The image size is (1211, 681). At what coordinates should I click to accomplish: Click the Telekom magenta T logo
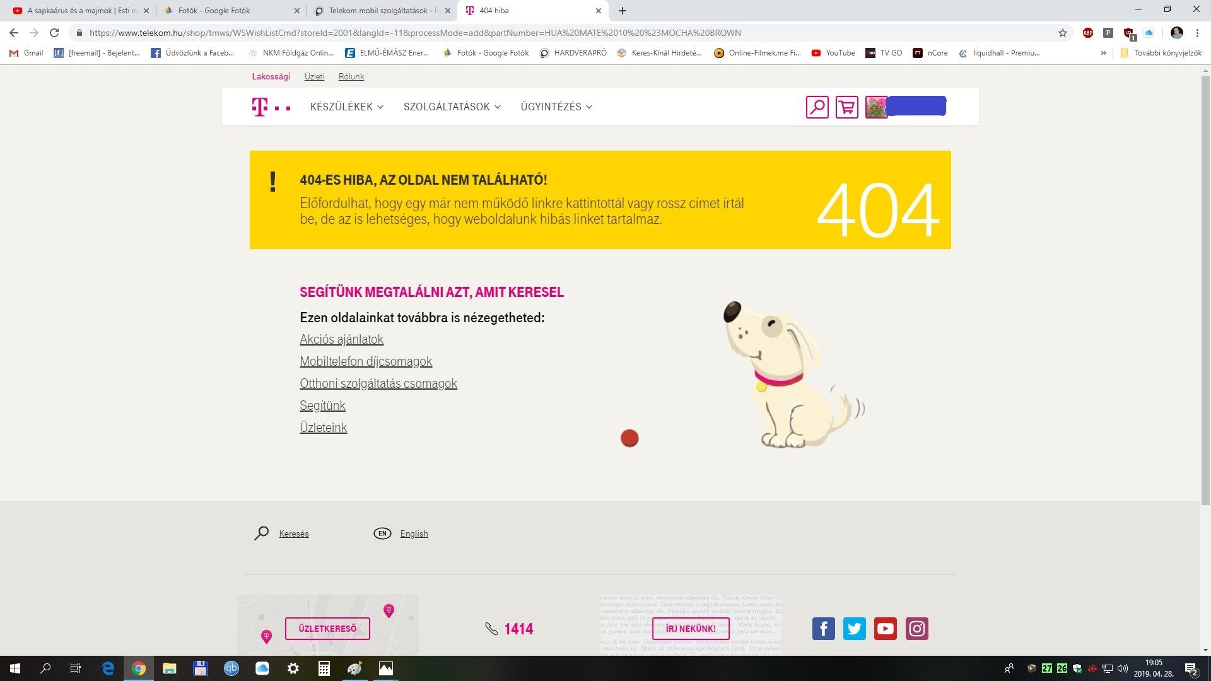pyautogui.click(x=260, y=107)
